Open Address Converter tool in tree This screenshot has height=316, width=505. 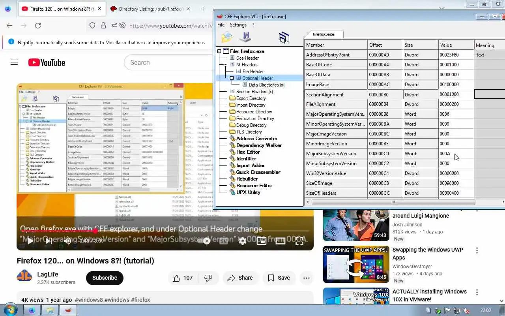(257, 139)
